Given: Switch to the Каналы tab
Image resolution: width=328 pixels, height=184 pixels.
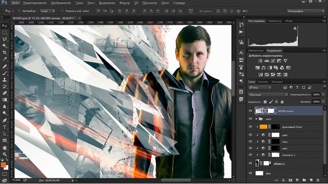Looking at the screenshot, I should (263, 82).
